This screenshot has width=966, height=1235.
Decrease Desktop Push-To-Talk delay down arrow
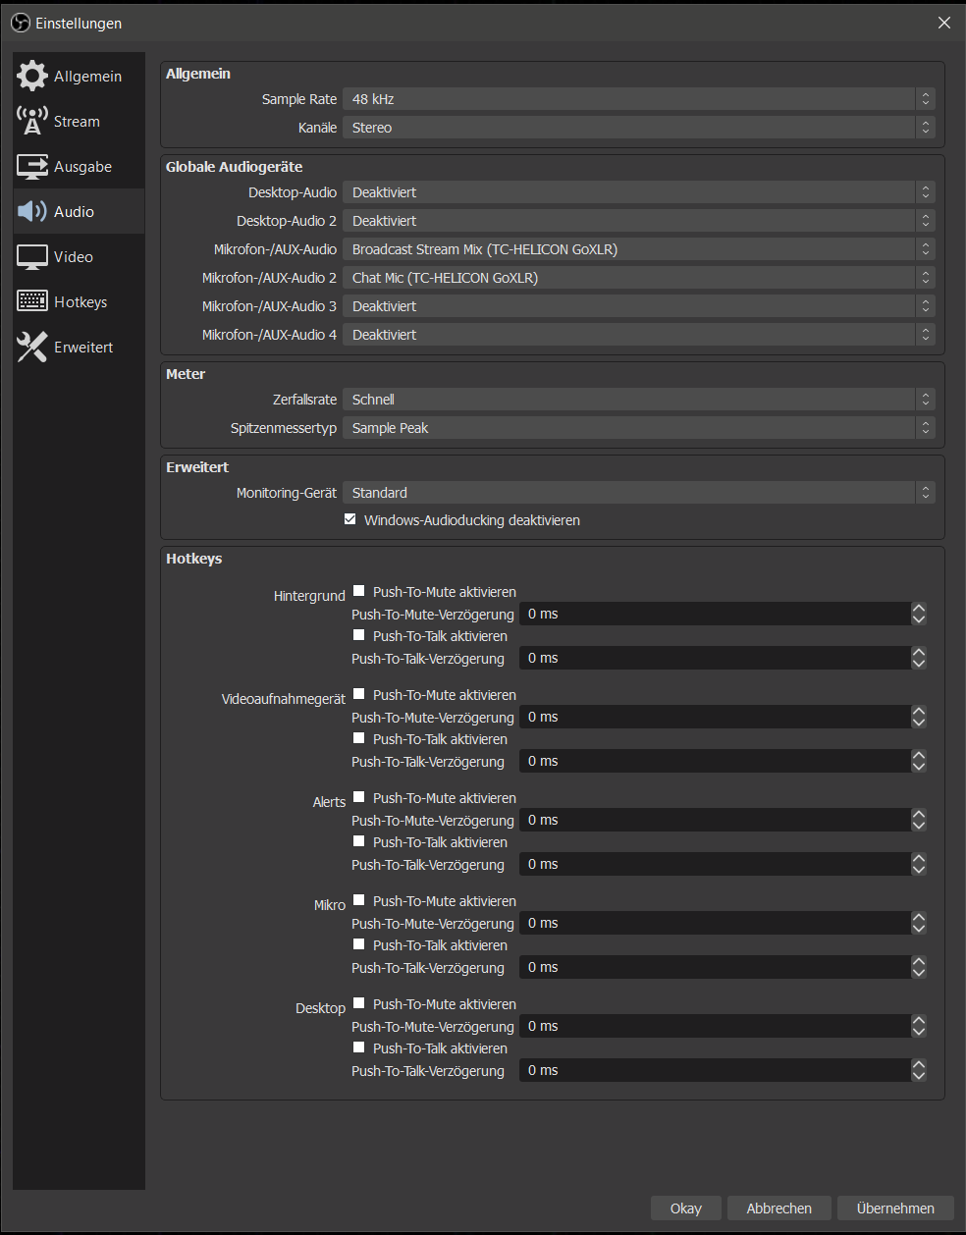(x=919, y=1076)
